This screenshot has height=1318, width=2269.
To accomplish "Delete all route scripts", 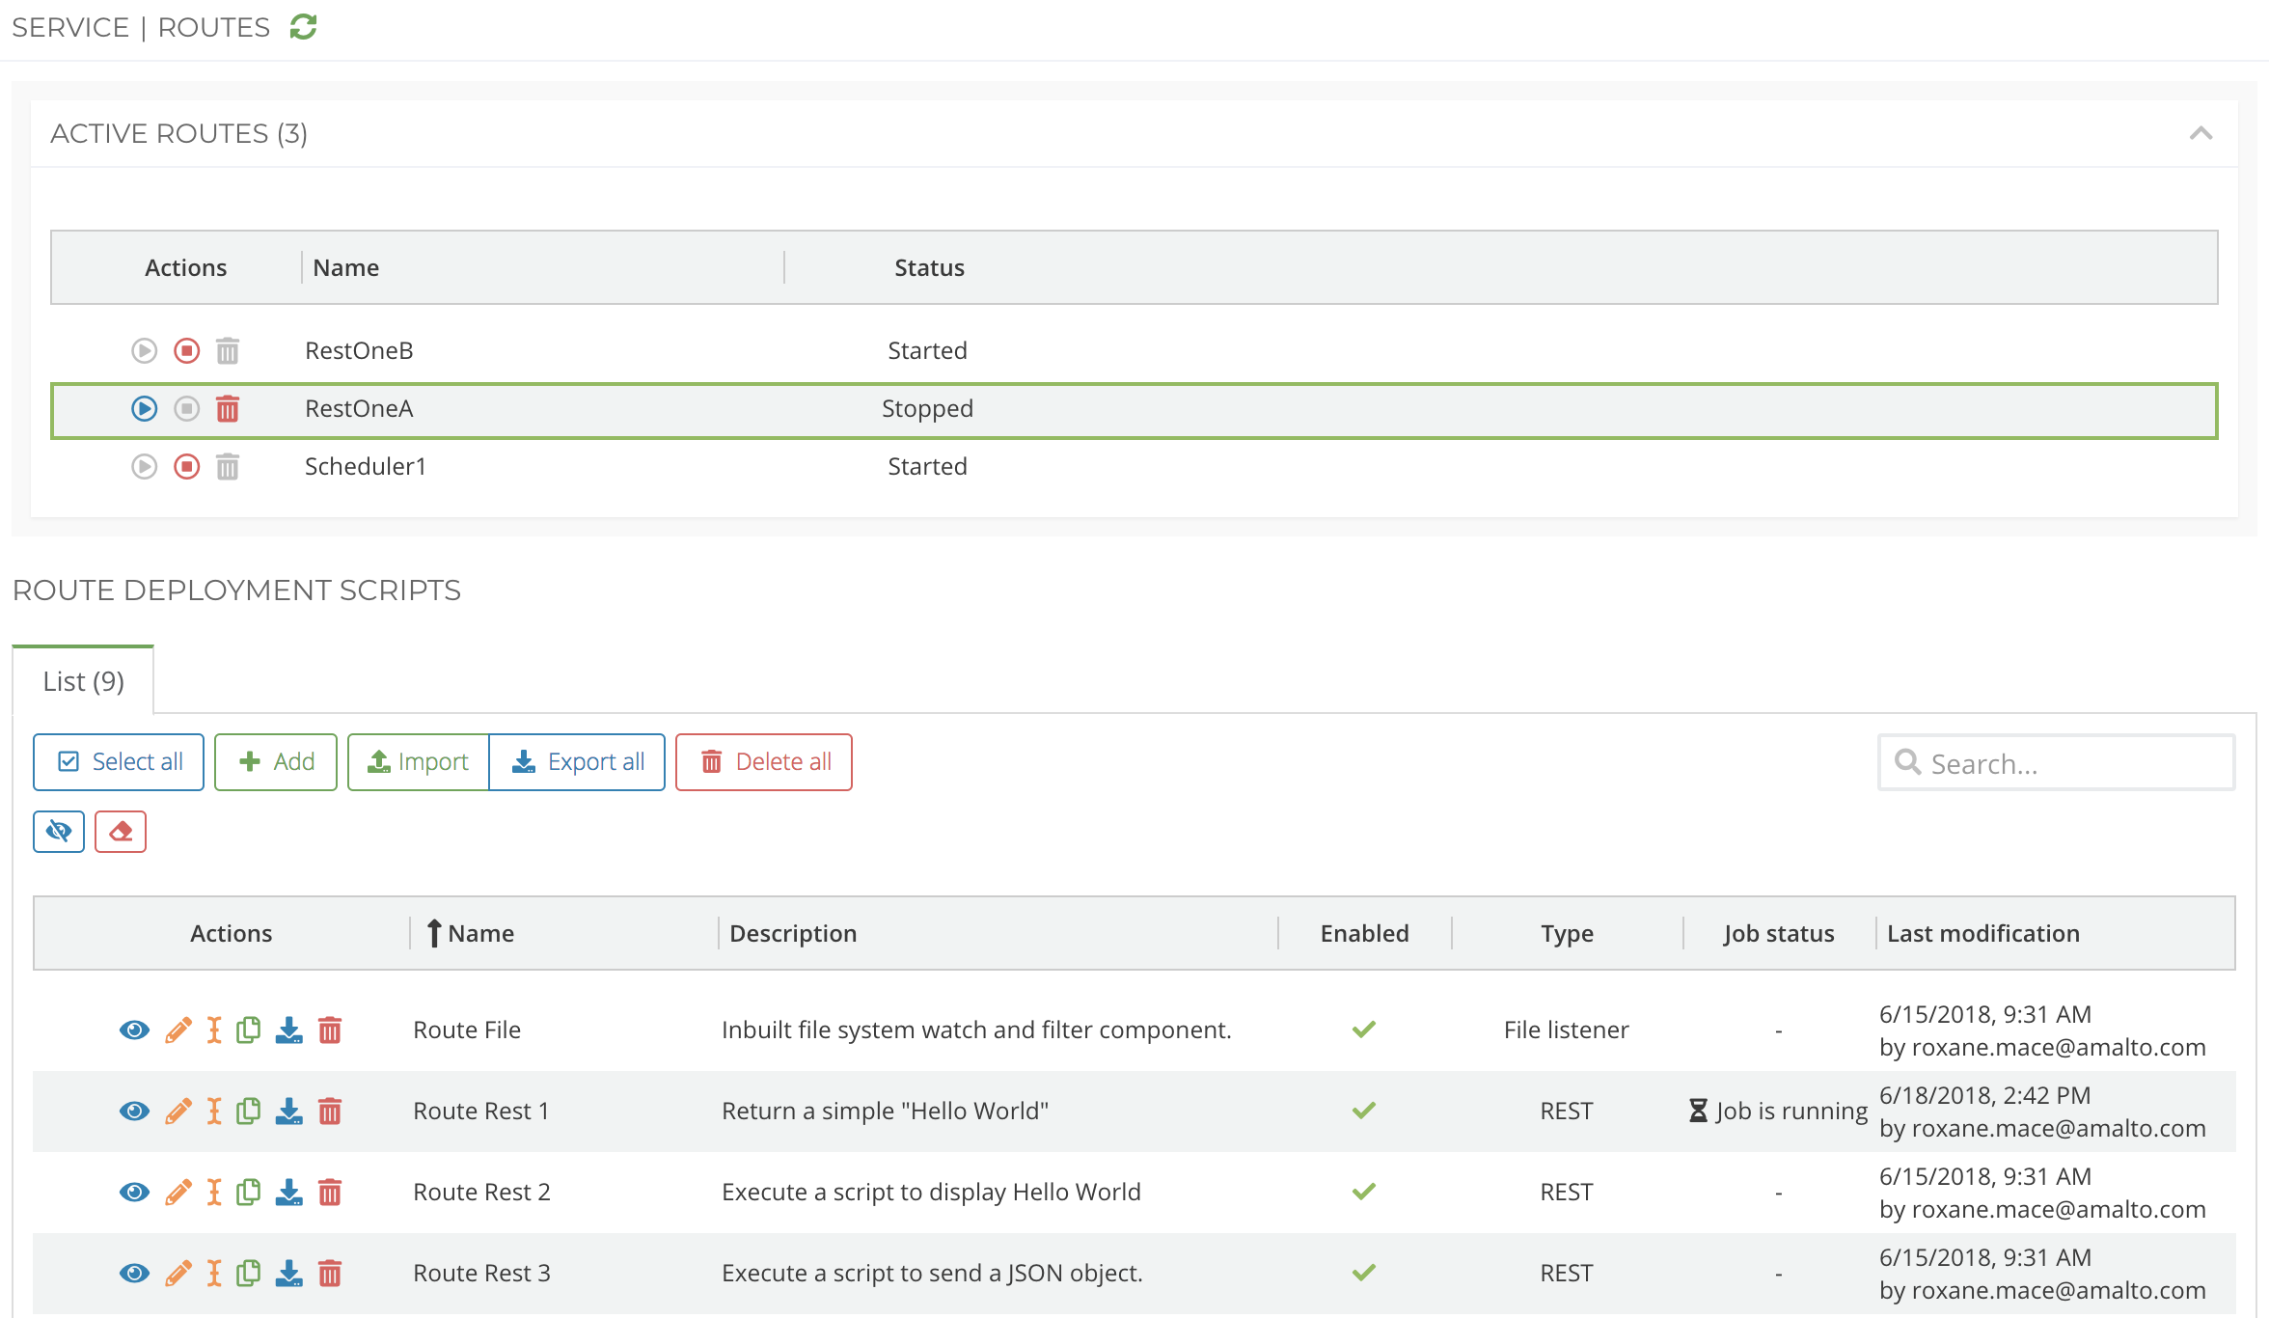I will pyautogui.click(x=764, y=762).
